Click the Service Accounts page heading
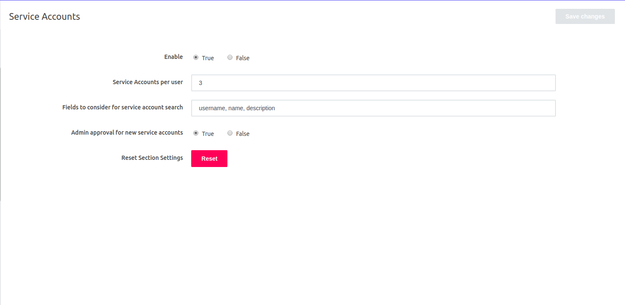Image resolution: width=625 pixels, height=305 pixels. [44, 16]
